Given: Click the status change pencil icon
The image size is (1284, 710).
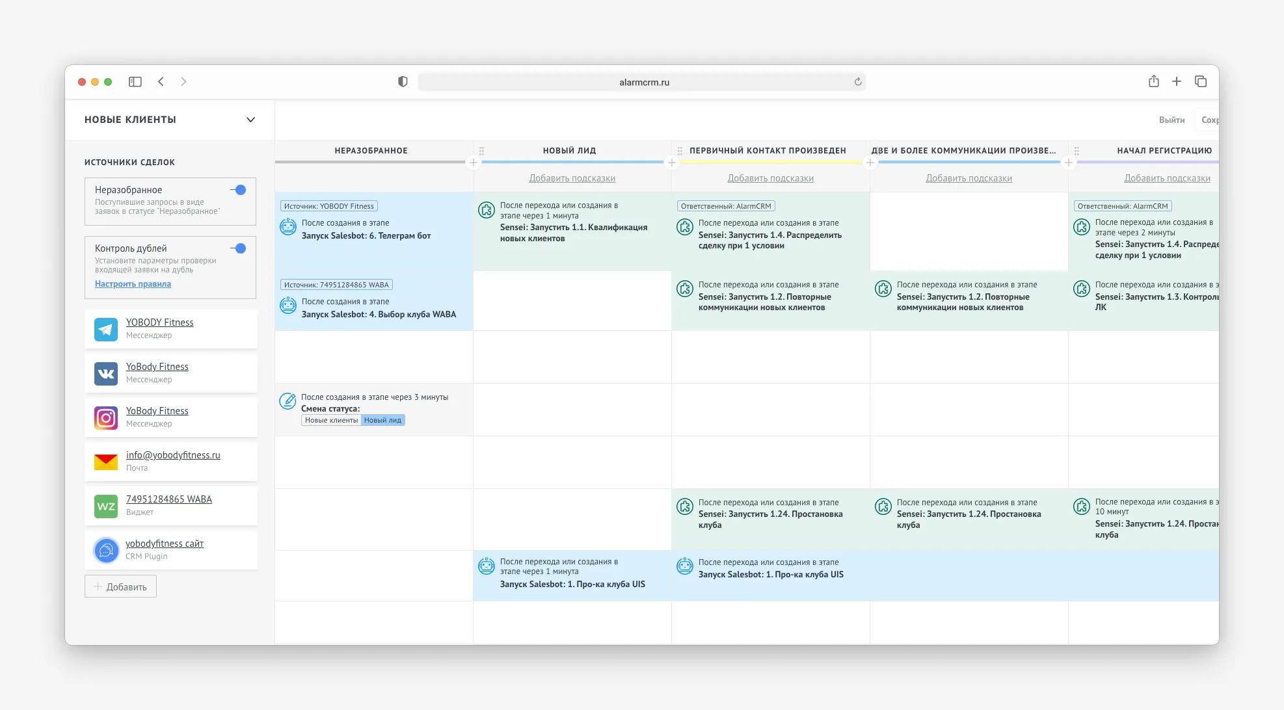Looking at the screenshot, I should point(288,401).
